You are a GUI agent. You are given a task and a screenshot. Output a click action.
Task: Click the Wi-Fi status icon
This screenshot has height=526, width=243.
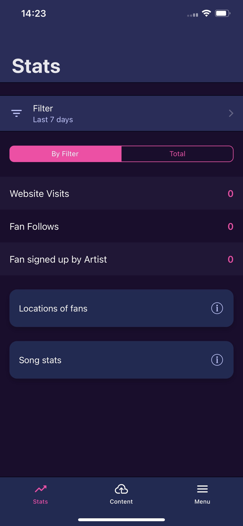tap(206, 13)
